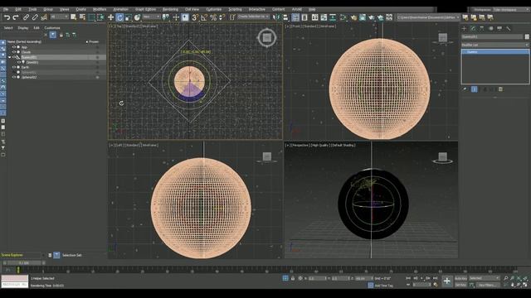Click the Redo arrow in the main toolbar
This screenshot has height=298, width=531.
pyautogui.click(x=16, y=17)
